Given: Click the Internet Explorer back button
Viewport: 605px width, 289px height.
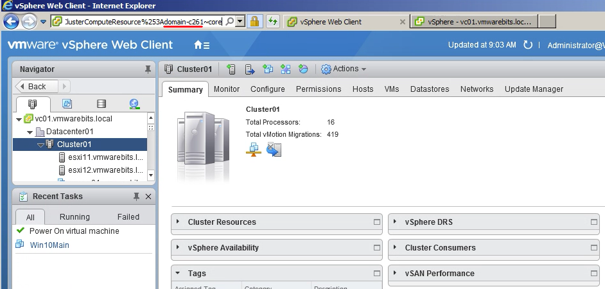Looking at the screenshot, I should tap(11, 21).
